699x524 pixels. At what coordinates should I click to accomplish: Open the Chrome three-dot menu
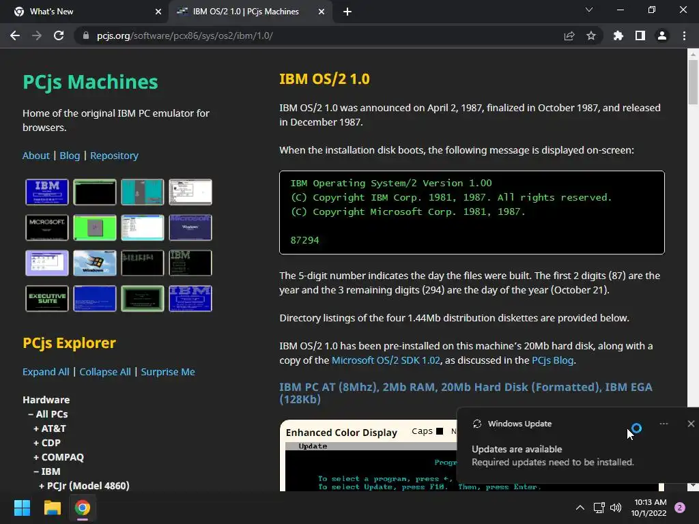point(684,35)
